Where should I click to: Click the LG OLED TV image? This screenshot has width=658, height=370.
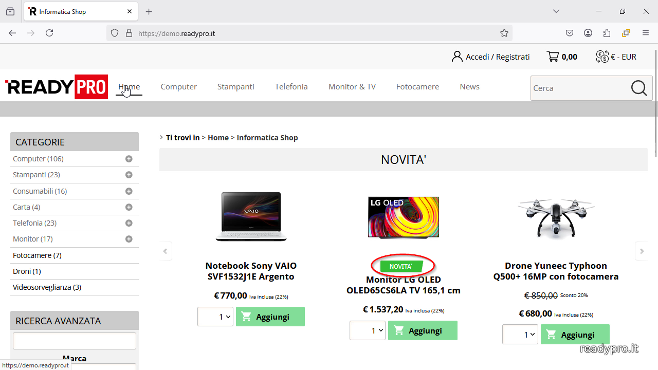404,217
